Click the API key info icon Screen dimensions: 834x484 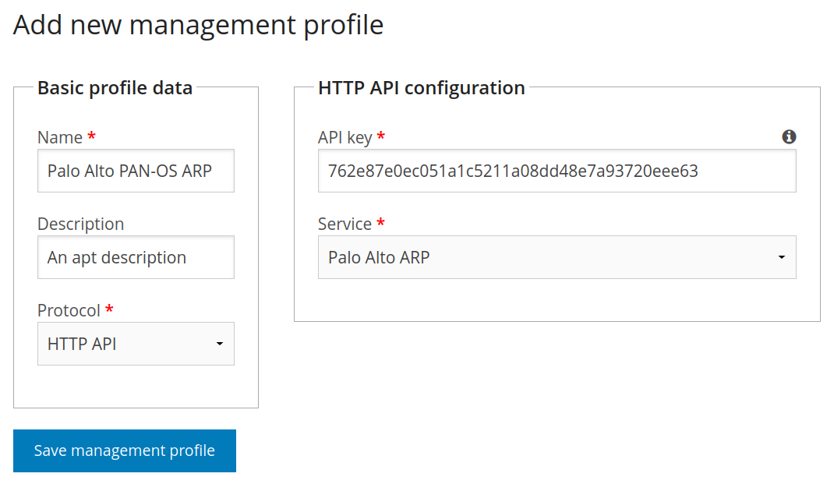click(x=789, y=136)
